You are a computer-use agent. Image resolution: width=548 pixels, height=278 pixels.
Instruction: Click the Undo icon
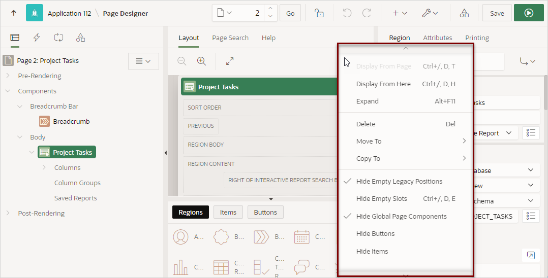coord(347,13)
